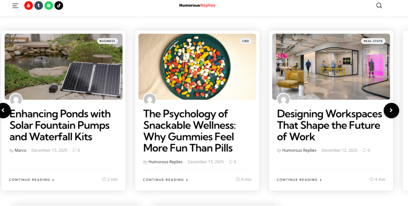Open the search icon in header
Screen dimensions: 408x206
click(x=379, y=6)
